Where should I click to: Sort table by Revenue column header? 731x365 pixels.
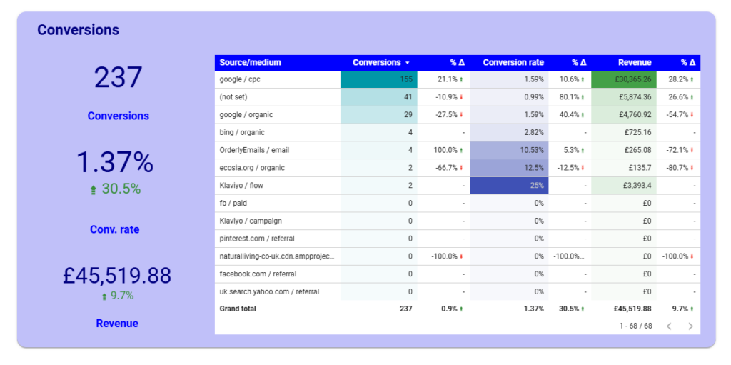click(x=634, y=62)
